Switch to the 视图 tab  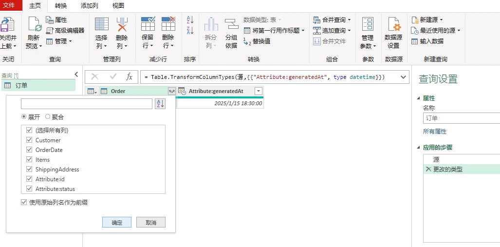pyautogui.click(x=118, y=5)
